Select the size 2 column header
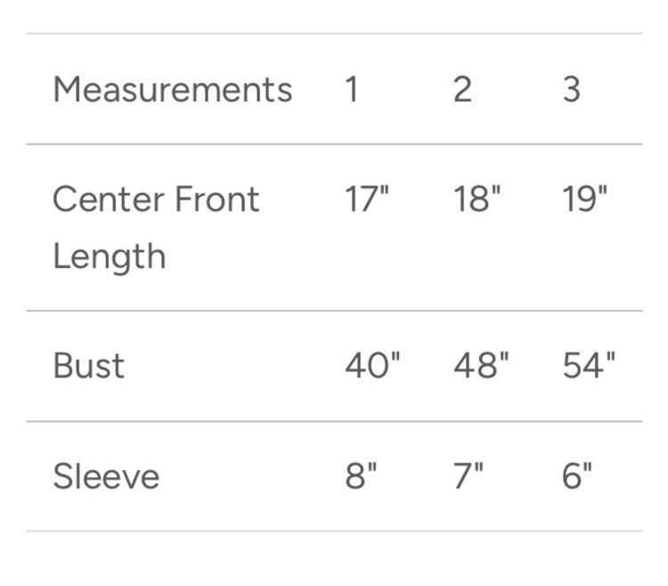 pyautogui.click(x=462, y=90)
